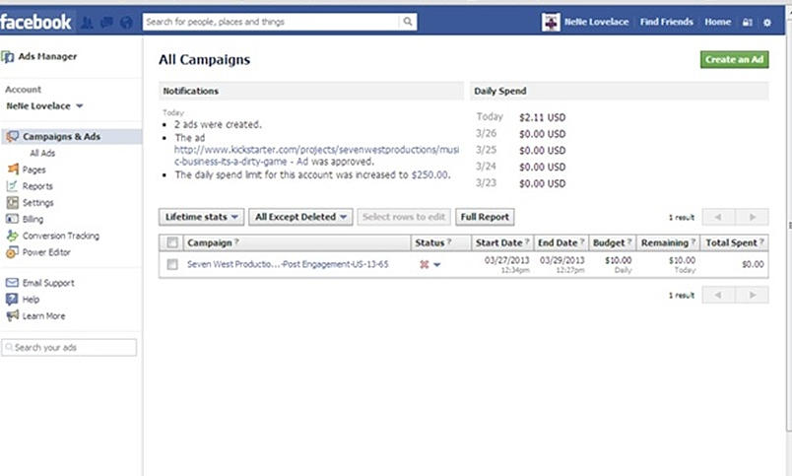
Task: Open Learn More in sidebar
Action: coord(44,315)
